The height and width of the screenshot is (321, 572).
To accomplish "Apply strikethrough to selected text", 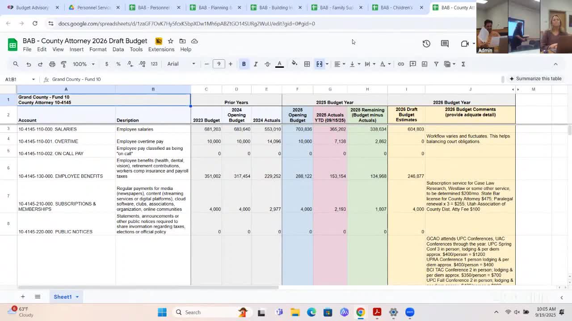I will click(267, 64).
